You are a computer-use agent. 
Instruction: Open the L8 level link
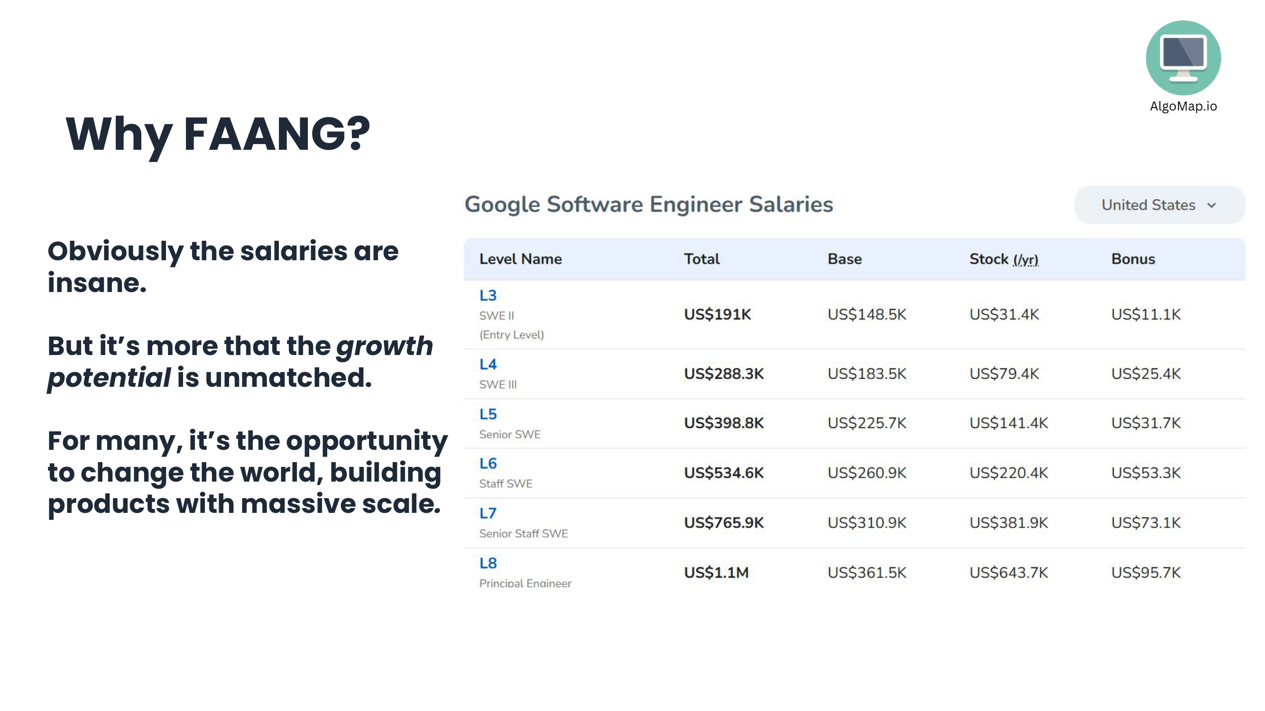(x=488, y=563)
